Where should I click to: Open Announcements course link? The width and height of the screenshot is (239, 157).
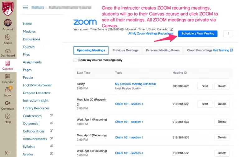click(x=35, y=139)
